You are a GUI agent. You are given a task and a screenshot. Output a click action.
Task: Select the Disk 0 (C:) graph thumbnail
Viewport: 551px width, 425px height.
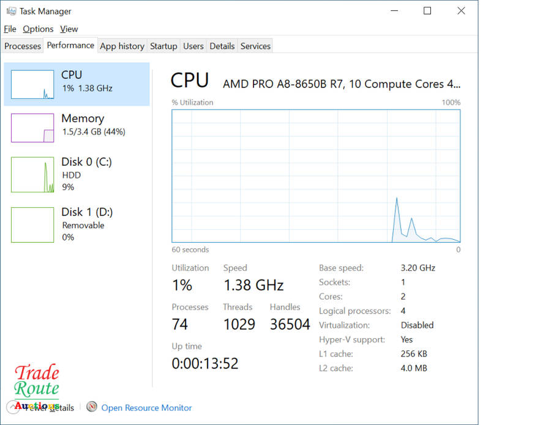(x=32, y=174)
